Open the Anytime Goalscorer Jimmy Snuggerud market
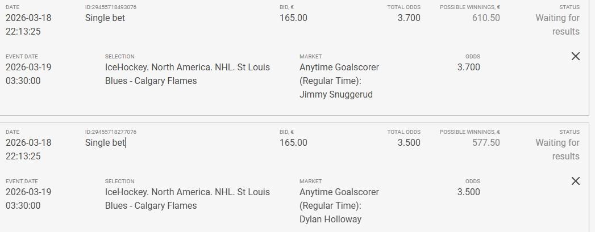595x232 pixels. pyautogui.click(x=339, y=81)
